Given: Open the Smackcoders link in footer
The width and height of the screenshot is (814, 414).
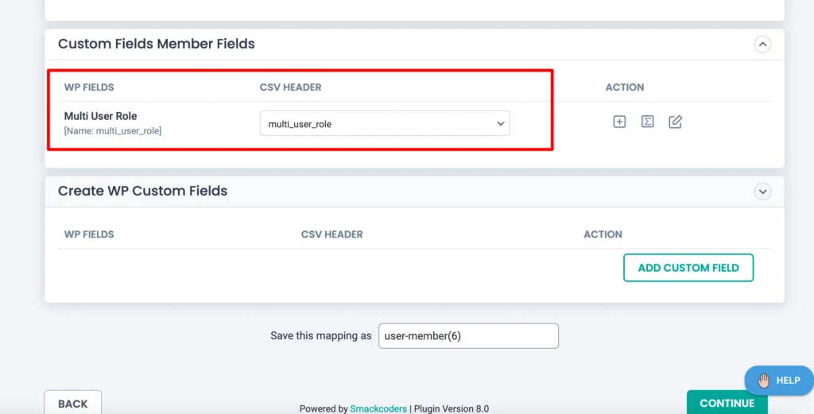Looking at the screenshot, I should click(x=378, y=408).
